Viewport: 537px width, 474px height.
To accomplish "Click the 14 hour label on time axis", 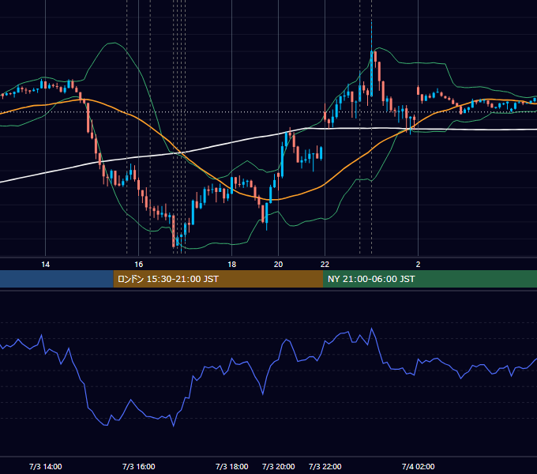I will 45,265.
